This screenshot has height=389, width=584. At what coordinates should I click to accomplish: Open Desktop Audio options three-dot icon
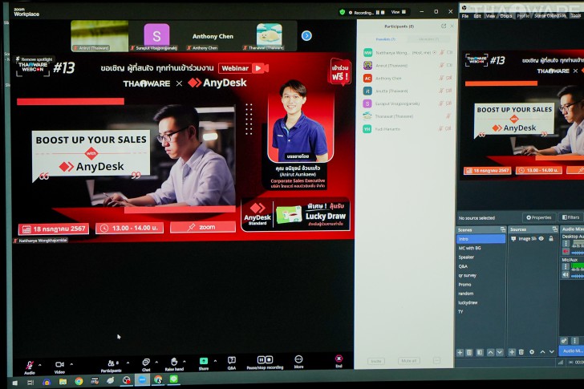566,244
